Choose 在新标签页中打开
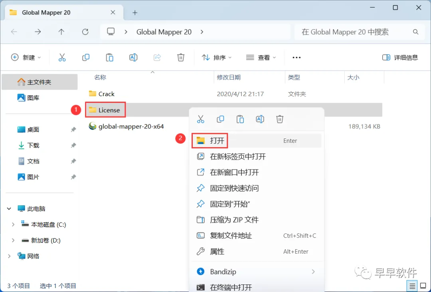The width and height of the screenshot is (431, 292). pyautogui.click(x=257, y=157)
